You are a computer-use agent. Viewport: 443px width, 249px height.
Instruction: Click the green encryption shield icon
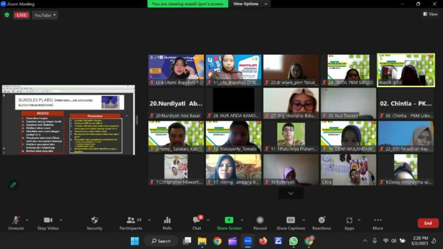point(7,15)
